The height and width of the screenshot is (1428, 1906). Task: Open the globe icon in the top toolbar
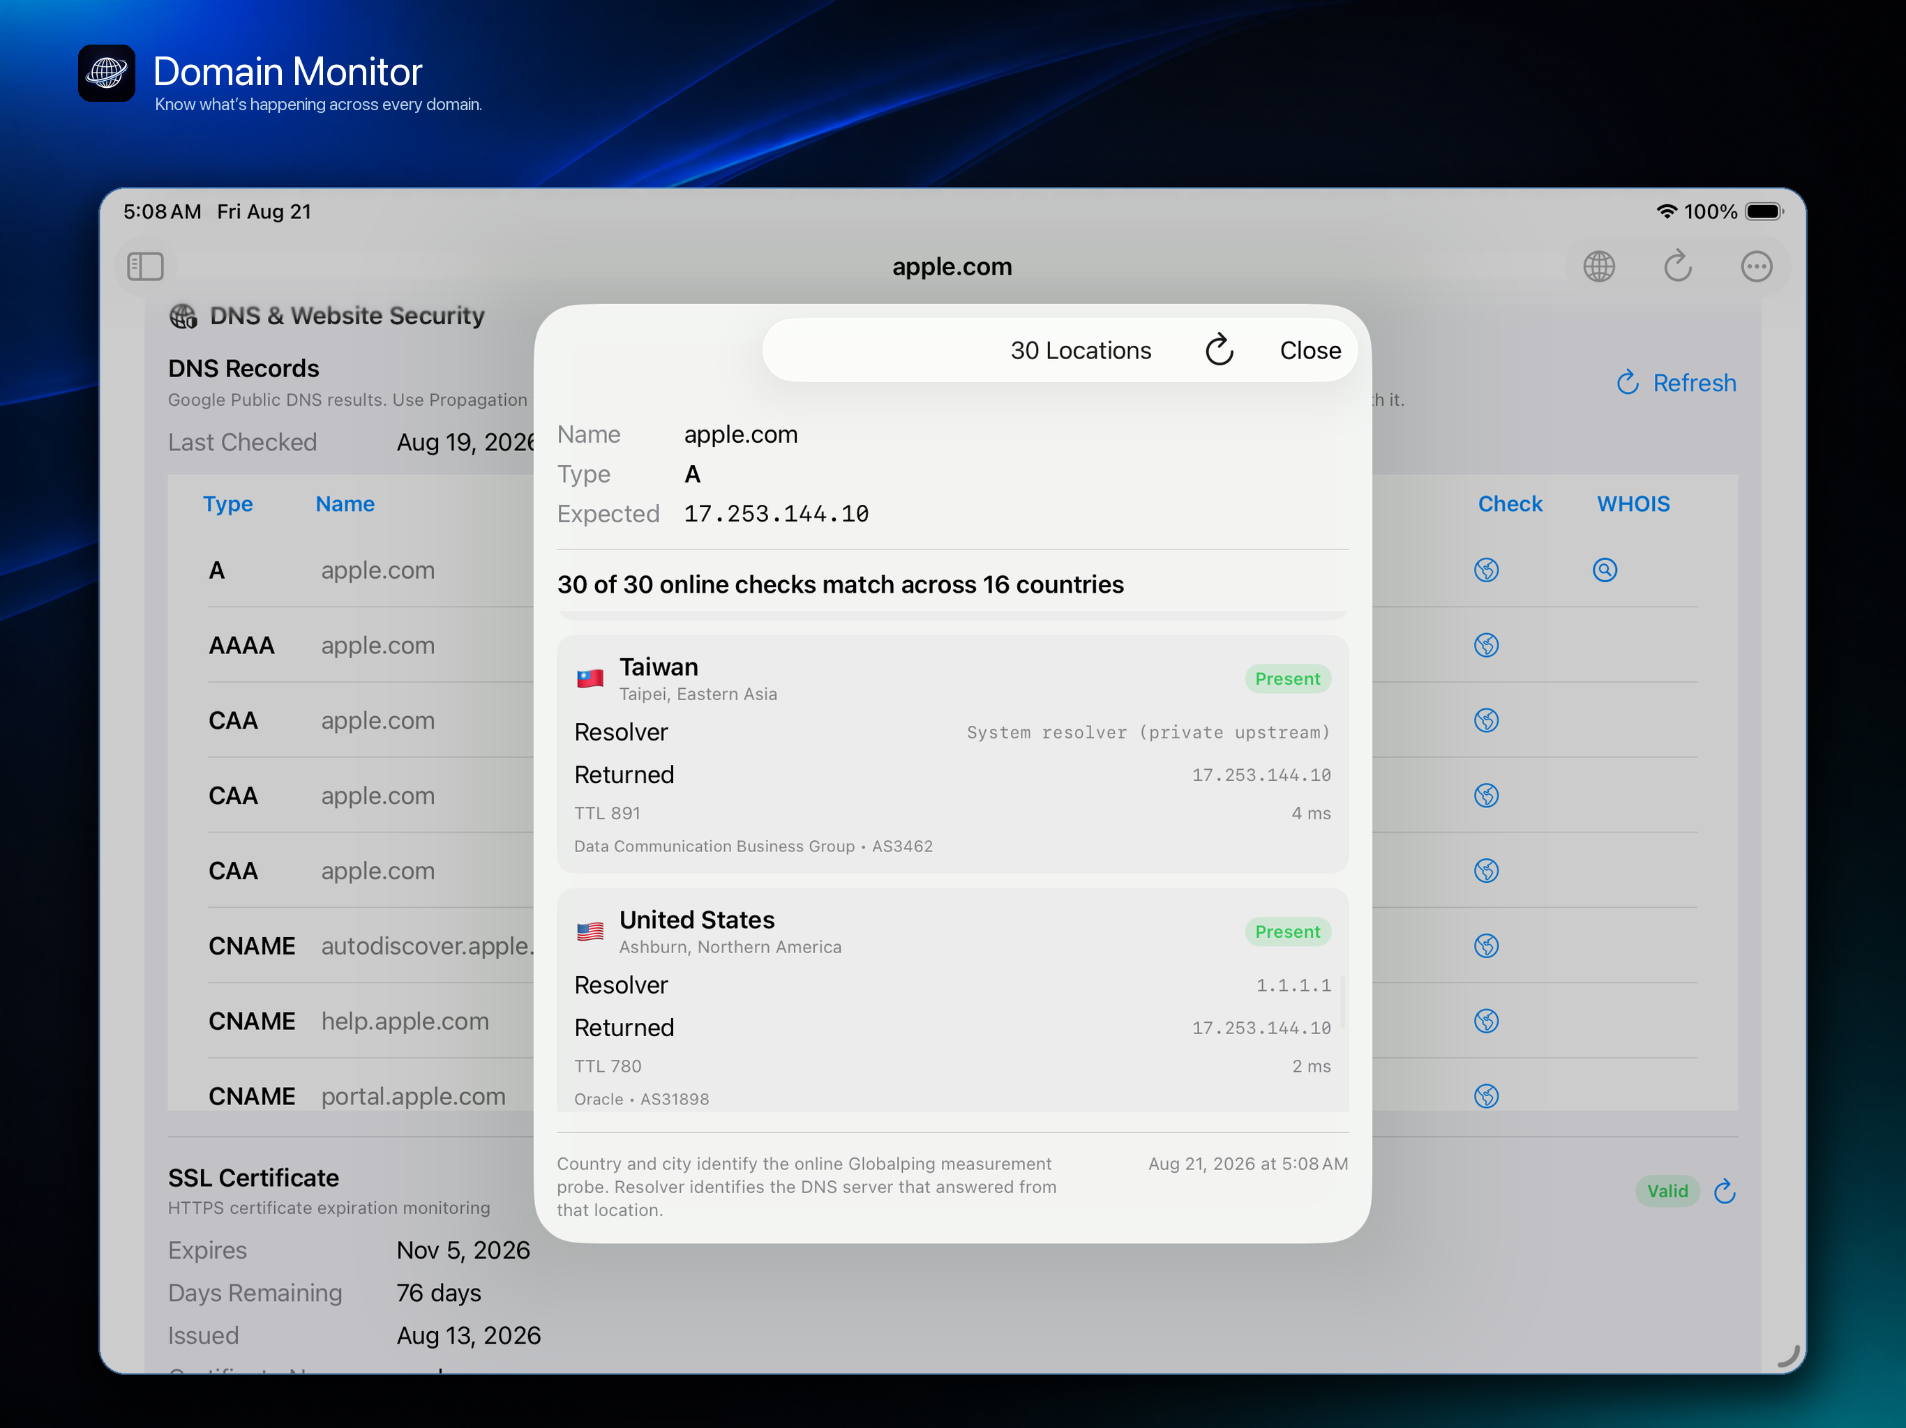[x=1599, y=266]
